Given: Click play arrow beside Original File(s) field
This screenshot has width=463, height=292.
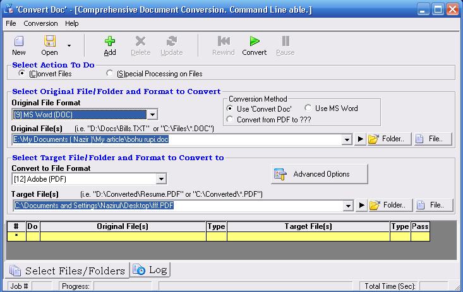Looking at the screenshot, I should 360,139.
